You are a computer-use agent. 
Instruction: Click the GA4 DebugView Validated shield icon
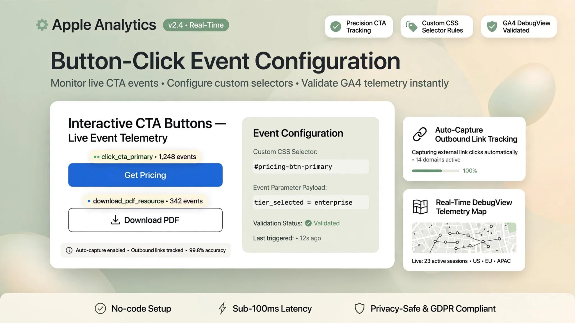tap(492, 27)
